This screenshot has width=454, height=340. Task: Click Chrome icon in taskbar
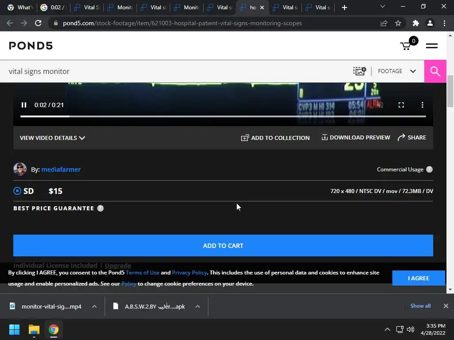click(x=54, y=329)
